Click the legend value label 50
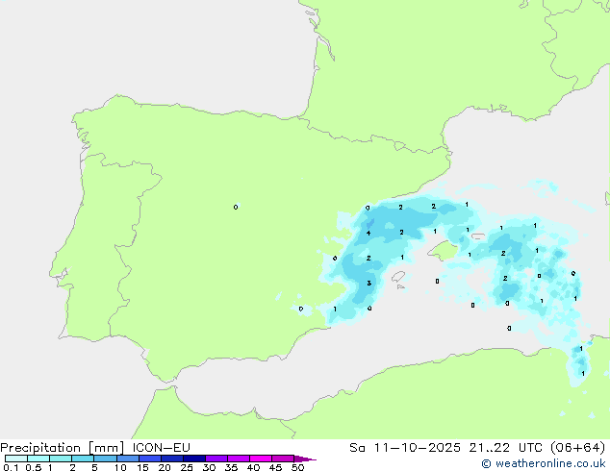Image resolution: width=610 pixels, height=471 pixels. (x=298, y=468)
